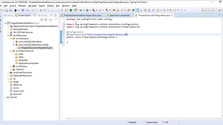
Task: Switch to the Debug view tab
Action: click(x=9, y=15)
